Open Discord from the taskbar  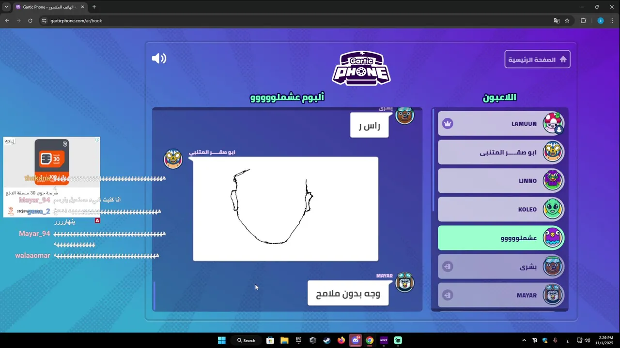click(x=356, y=340)
